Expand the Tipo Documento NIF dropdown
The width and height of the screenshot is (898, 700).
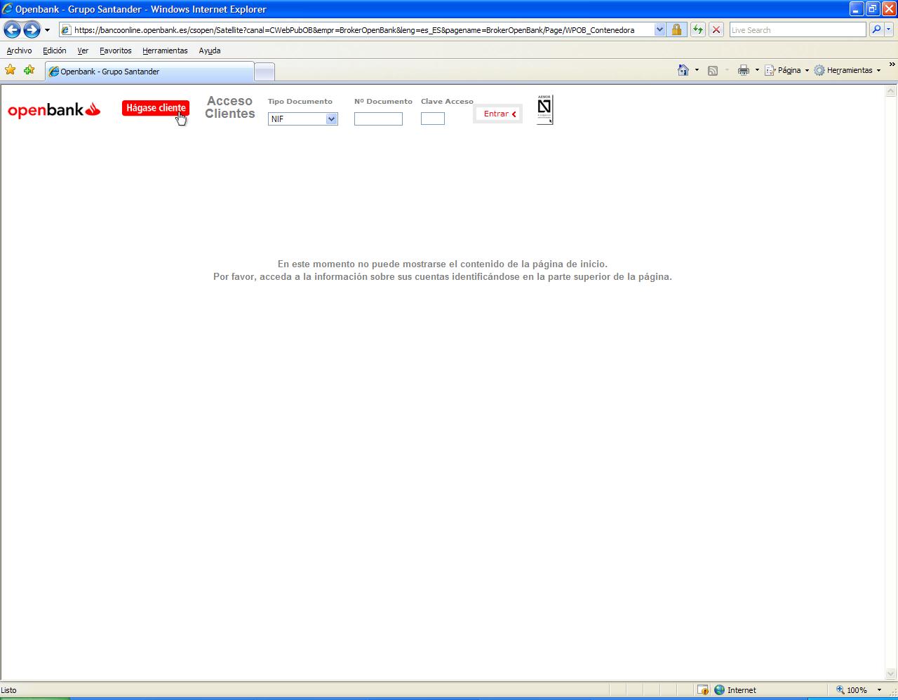click(x=331, y=119)
